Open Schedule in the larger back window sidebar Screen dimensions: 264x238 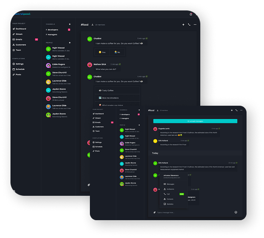click(21, 69)
